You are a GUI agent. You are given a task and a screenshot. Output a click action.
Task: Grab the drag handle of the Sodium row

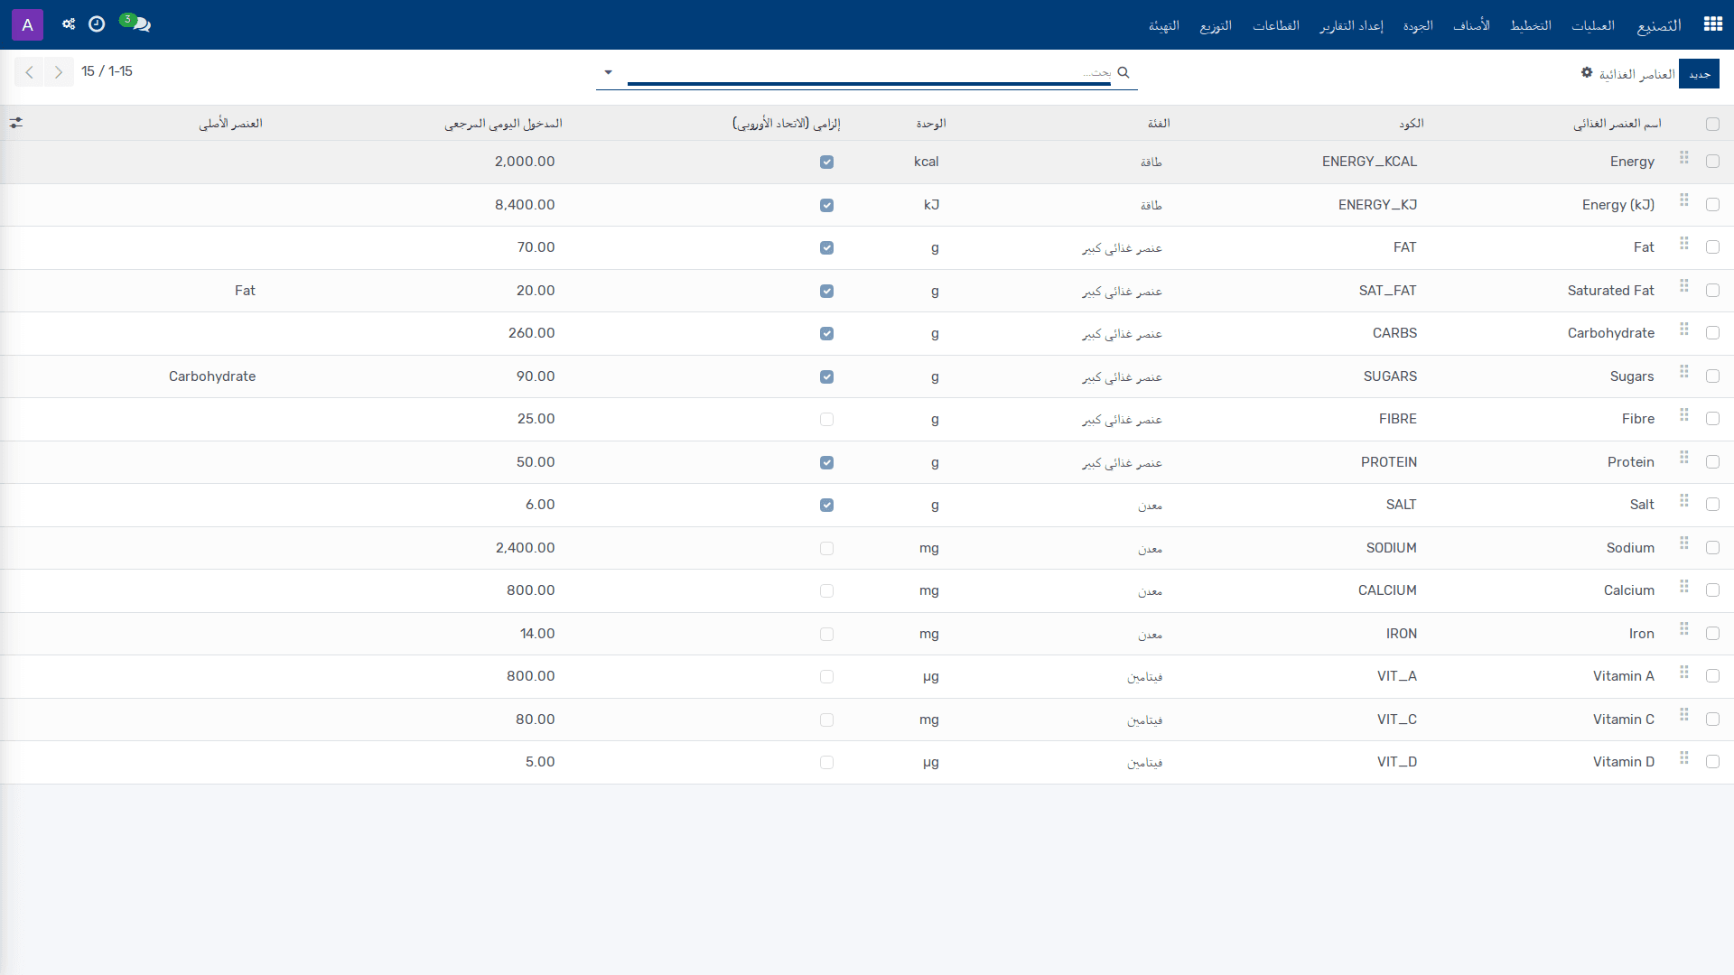point(1684,543)
